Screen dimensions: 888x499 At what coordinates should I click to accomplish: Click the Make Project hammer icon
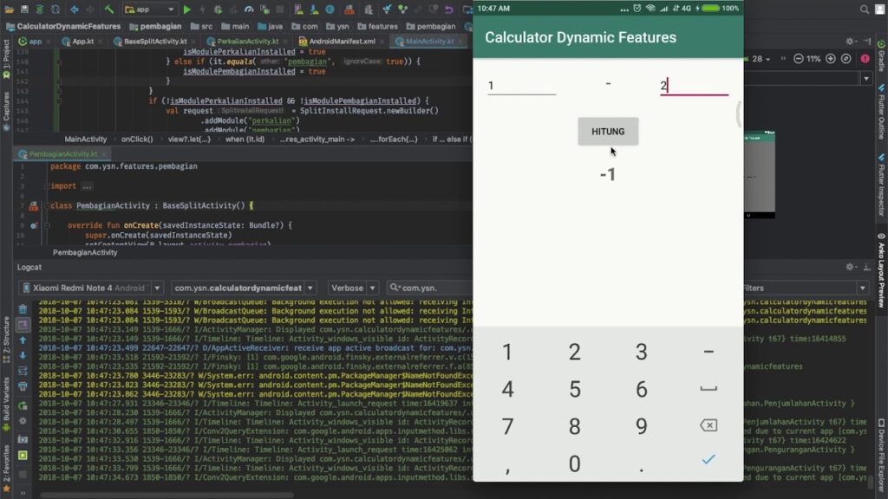[x=109, y=9]
